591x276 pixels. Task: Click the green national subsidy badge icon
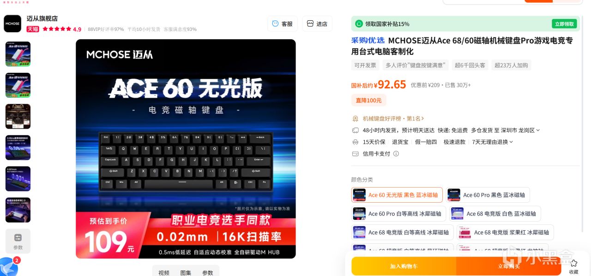[359, 23]
